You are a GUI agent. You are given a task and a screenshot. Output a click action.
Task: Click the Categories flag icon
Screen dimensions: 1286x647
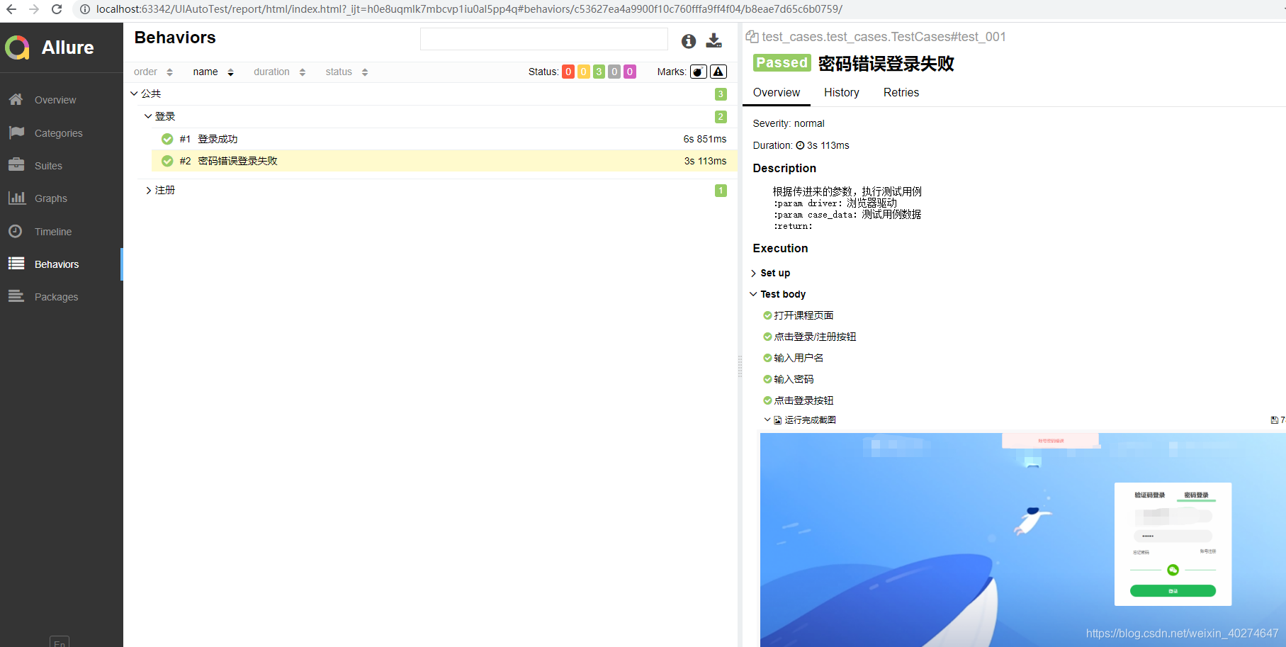(x=16, y=133)
